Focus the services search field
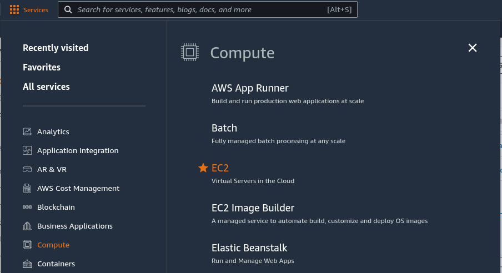Viewport: 502px width, 273px height. (200, 9)
